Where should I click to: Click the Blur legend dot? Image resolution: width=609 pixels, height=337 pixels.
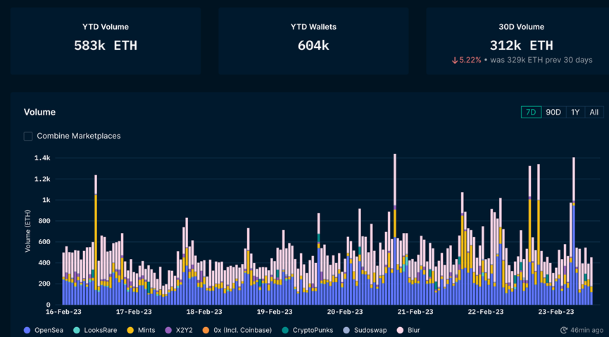(x=400, y=331)
